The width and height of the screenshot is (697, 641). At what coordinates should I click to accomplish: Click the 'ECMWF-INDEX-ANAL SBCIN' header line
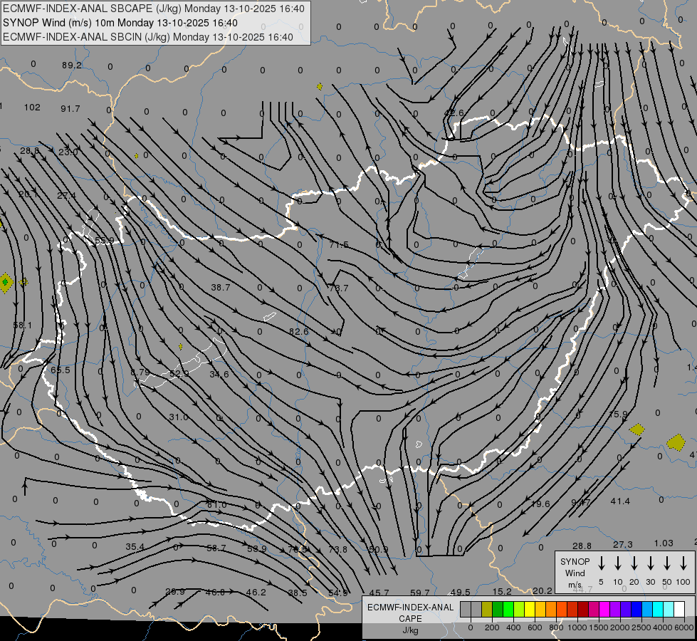(148, 37)
